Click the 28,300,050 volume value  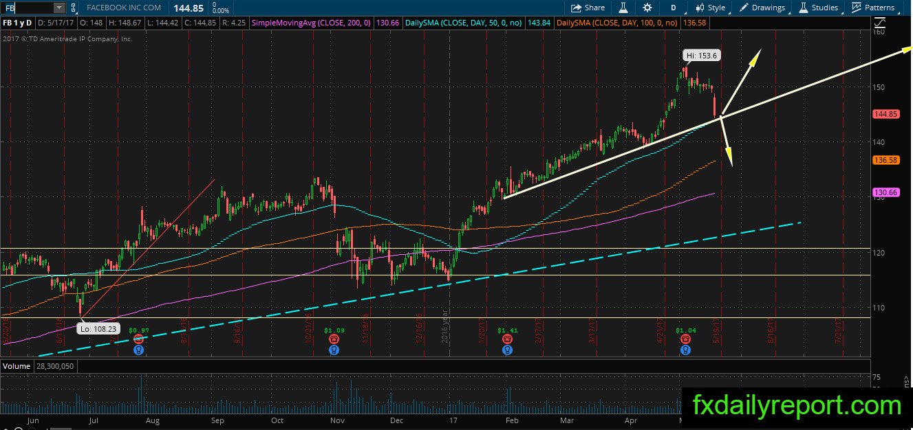54,366
